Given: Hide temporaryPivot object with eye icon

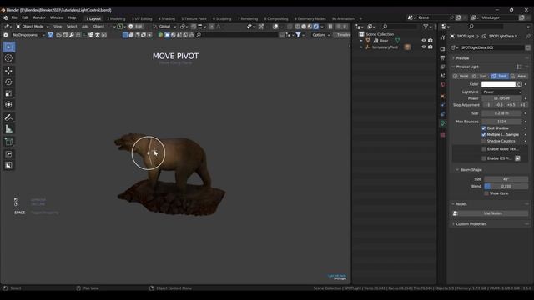Looking at the screenshot, I should pos(424,47).
